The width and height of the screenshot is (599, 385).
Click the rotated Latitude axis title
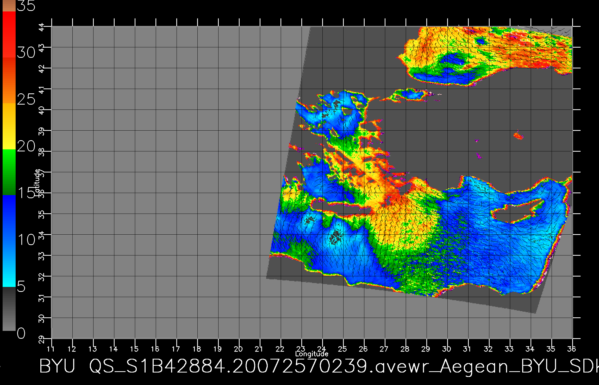37,182
